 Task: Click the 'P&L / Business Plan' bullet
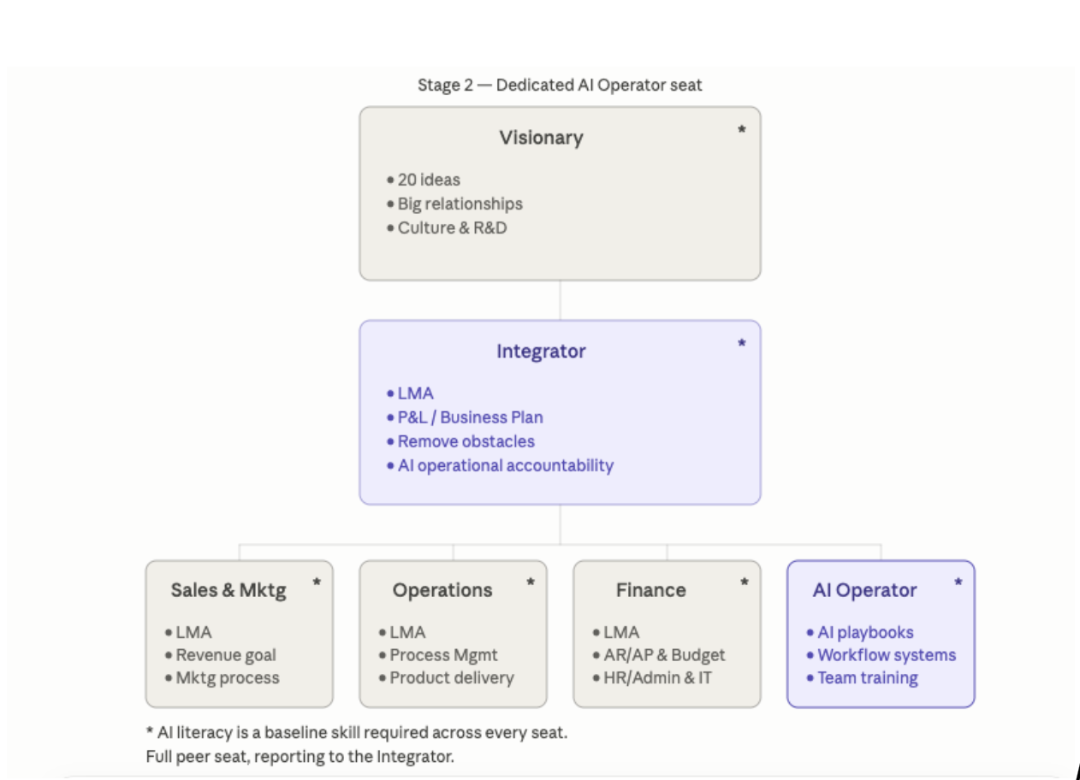tap(465, 417)
